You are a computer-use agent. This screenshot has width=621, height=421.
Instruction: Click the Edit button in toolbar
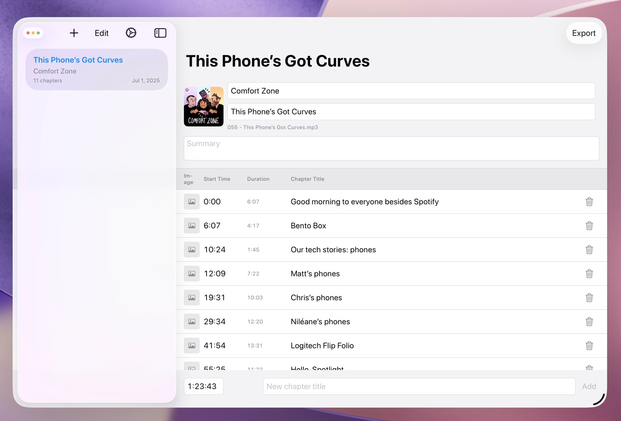point(102,33)
